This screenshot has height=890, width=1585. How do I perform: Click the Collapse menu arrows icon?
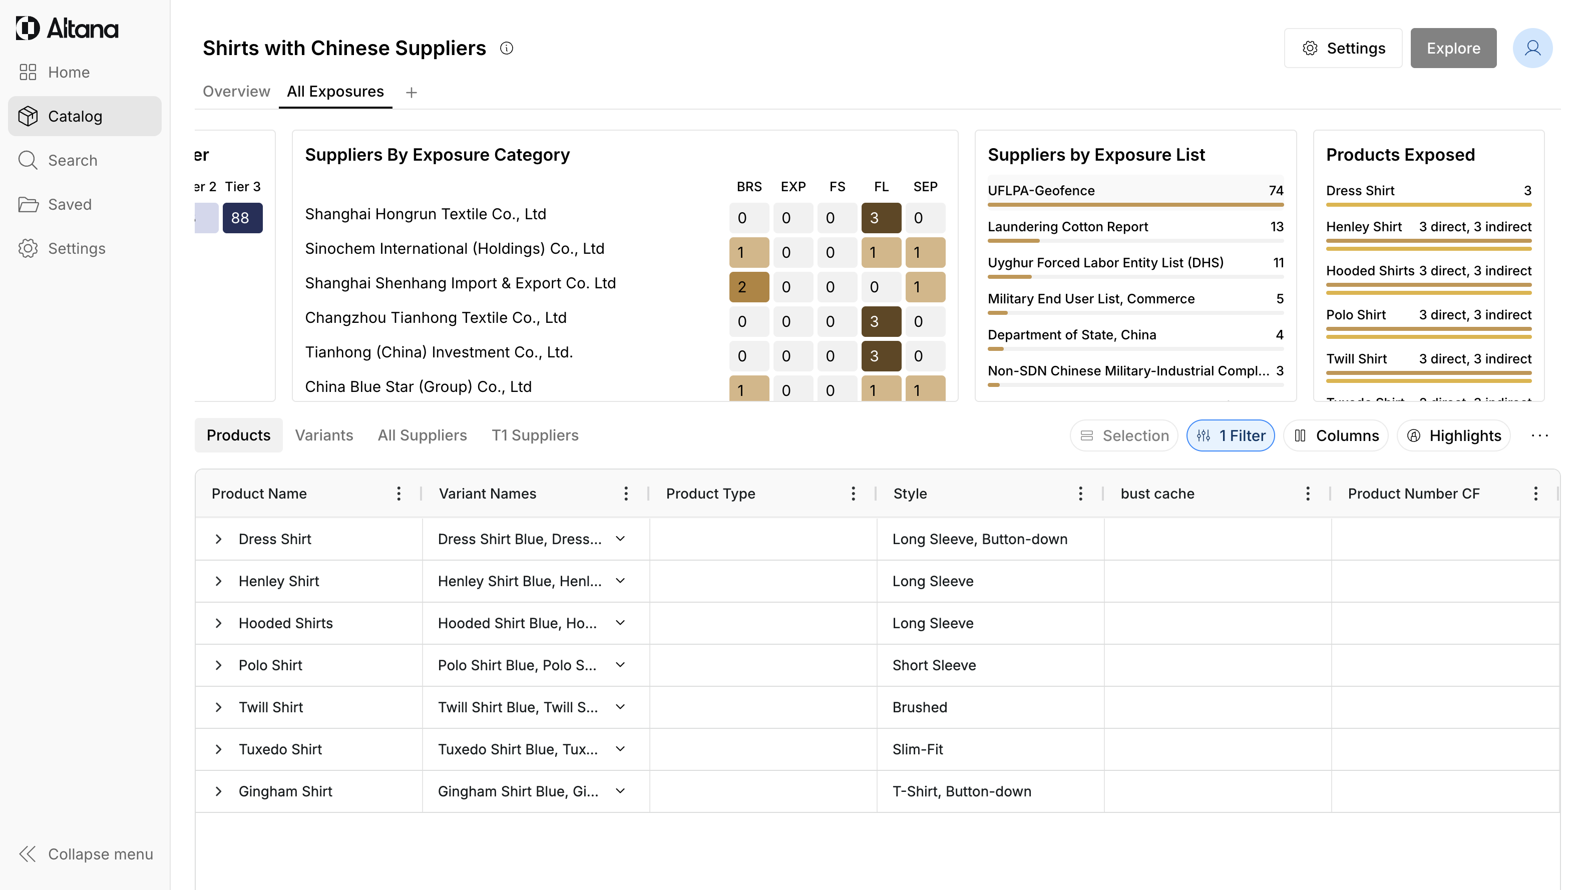[27, 854]
